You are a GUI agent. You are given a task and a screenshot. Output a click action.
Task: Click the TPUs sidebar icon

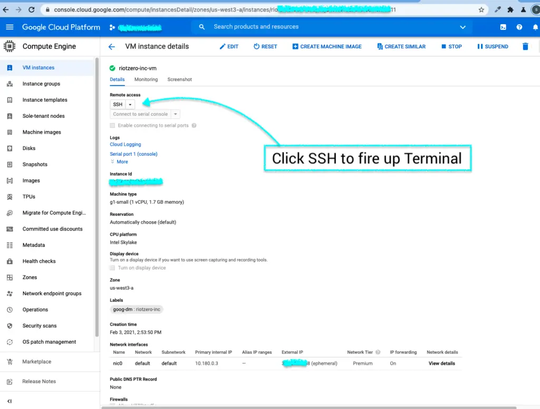point(9,197)
